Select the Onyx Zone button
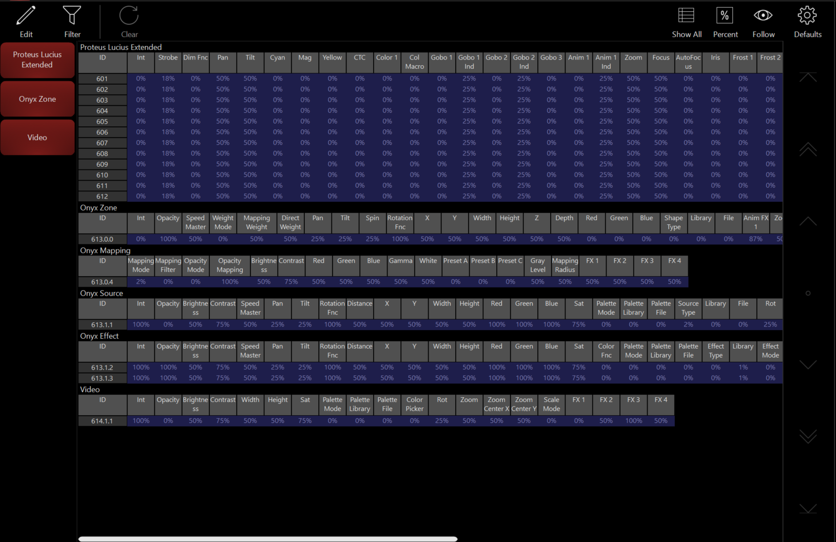Screen dimensions: 836x542 (37, 99)
